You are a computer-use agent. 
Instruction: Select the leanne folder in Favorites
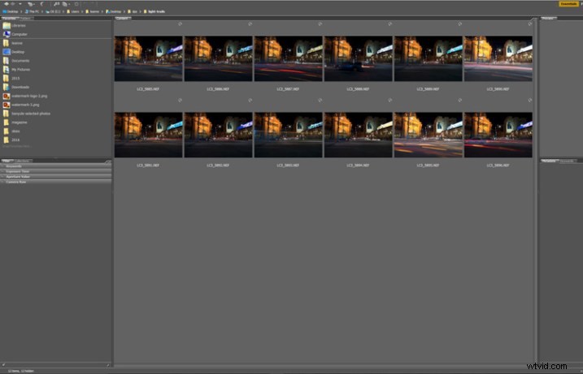point(13,43)
